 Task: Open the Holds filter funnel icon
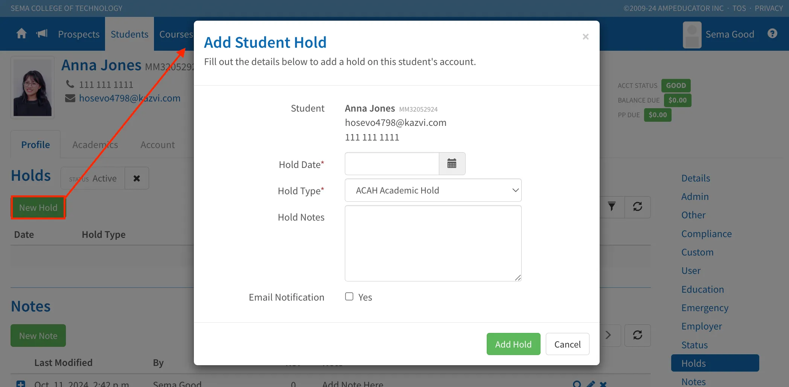(x=612, y=207)
